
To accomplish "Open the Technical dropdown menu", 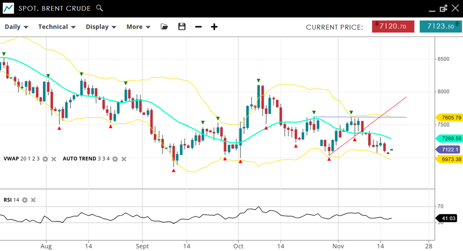I will pos(57,27).
